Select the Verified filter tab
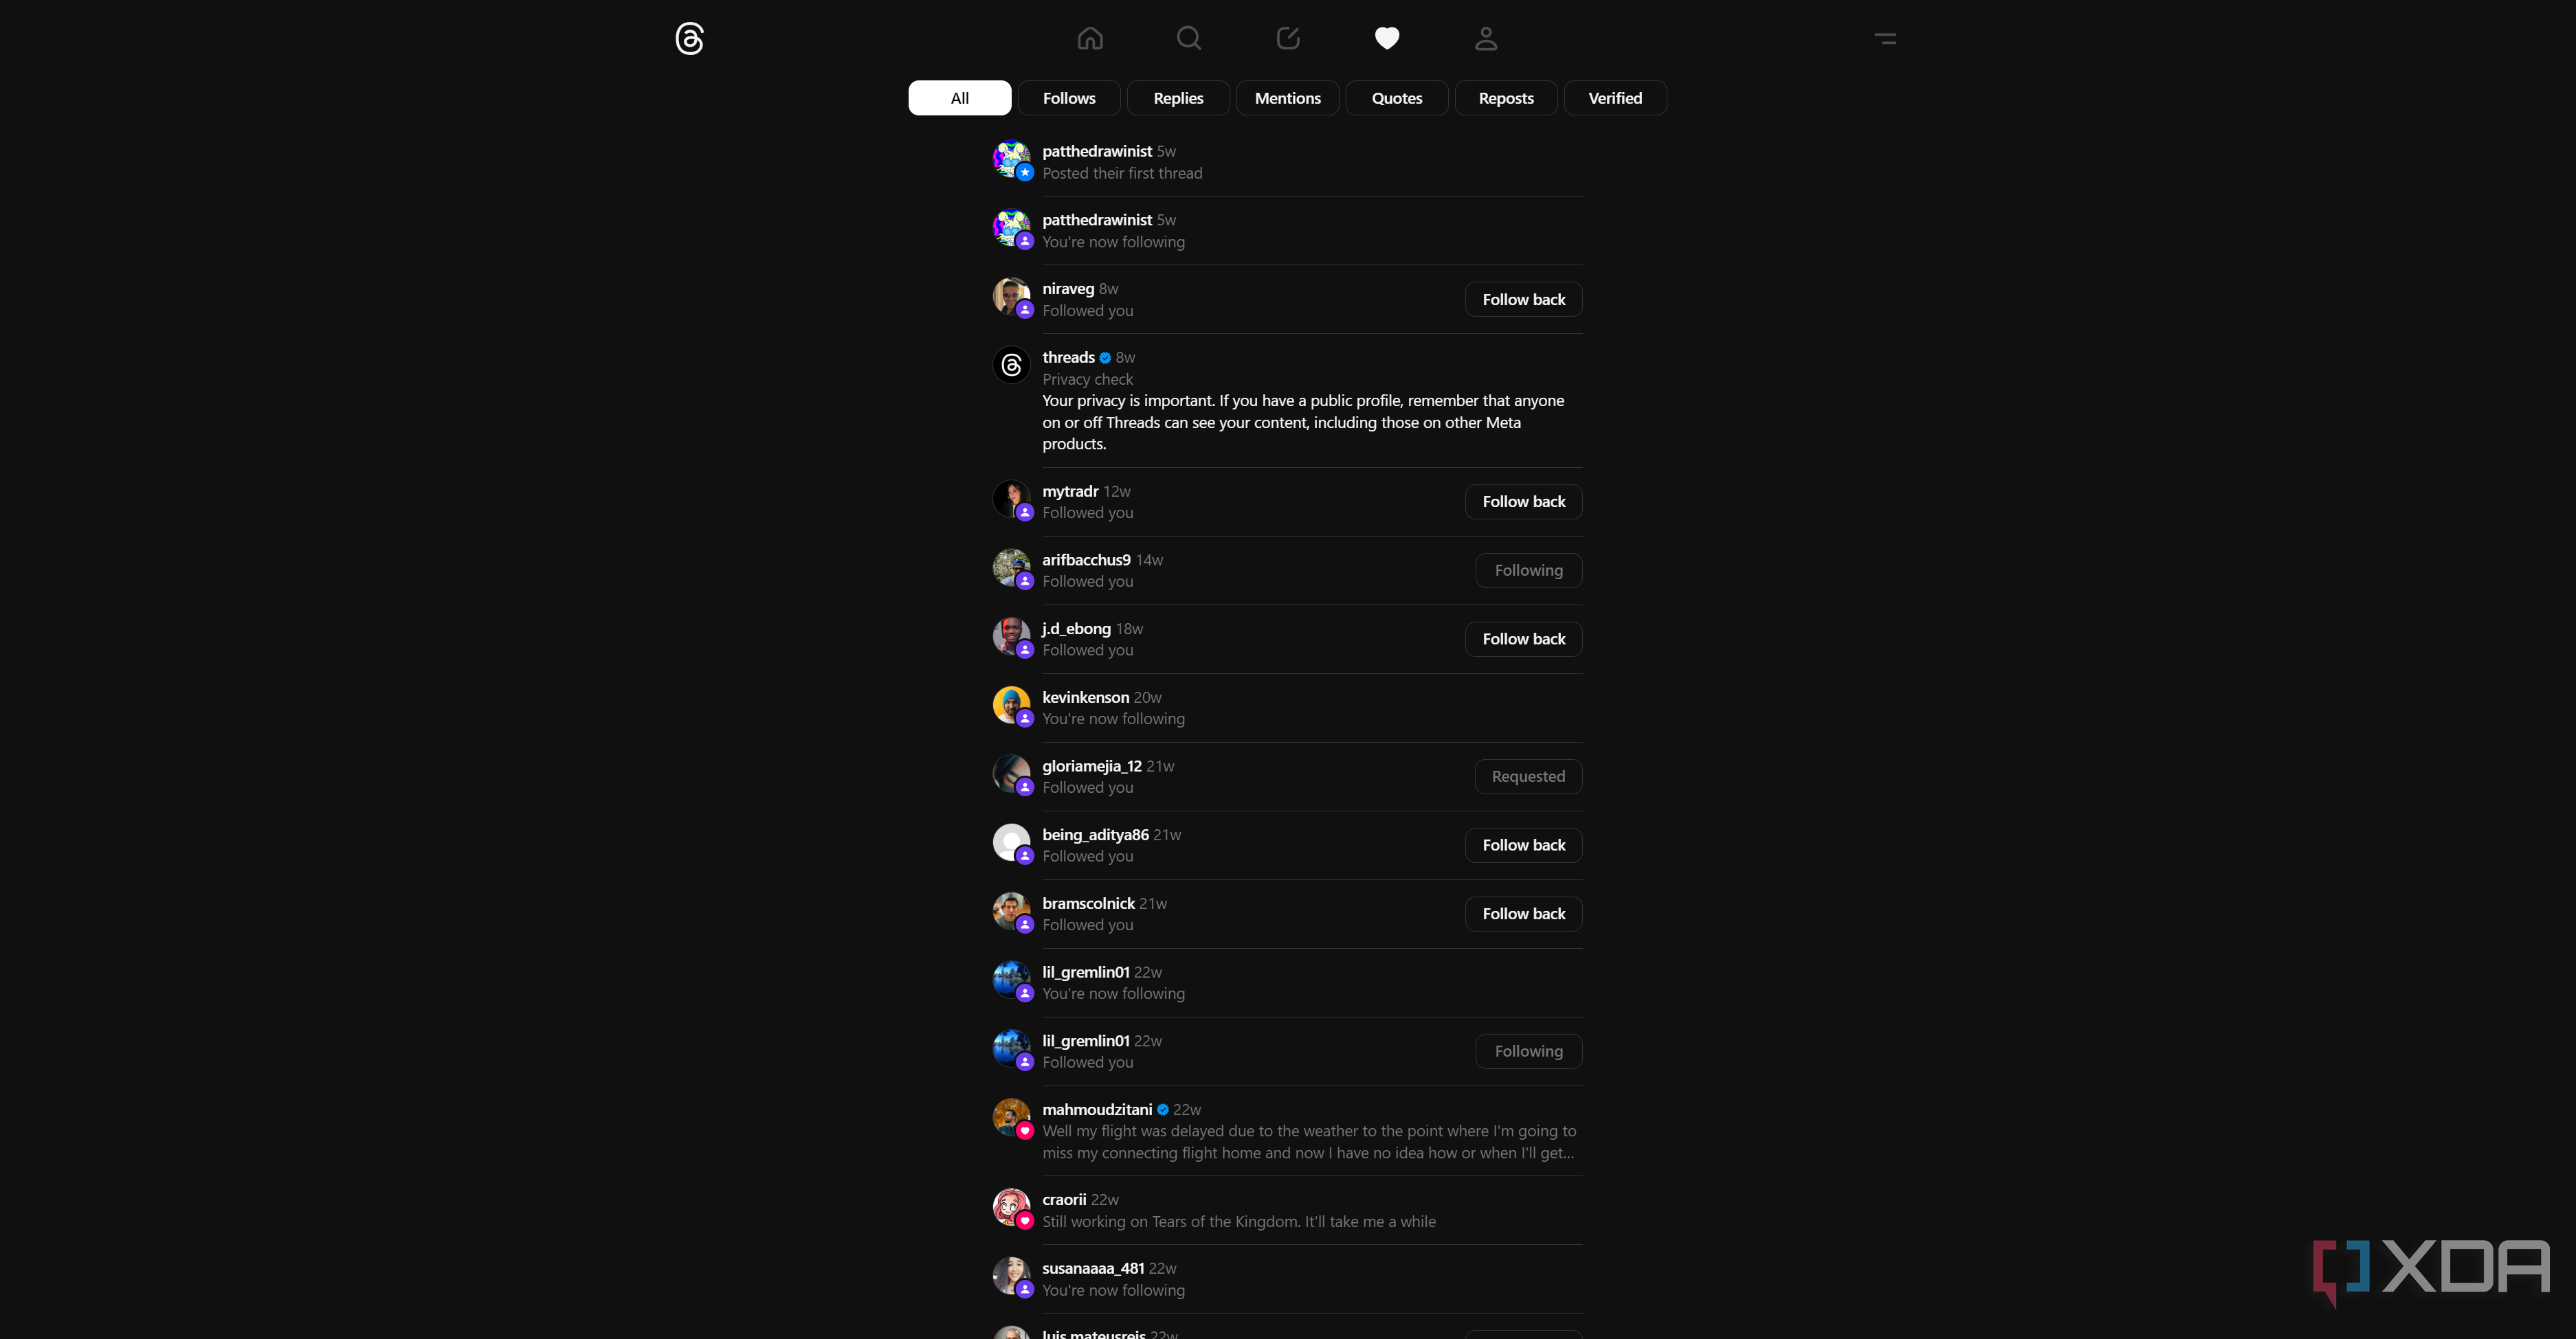 (1615, 98)
